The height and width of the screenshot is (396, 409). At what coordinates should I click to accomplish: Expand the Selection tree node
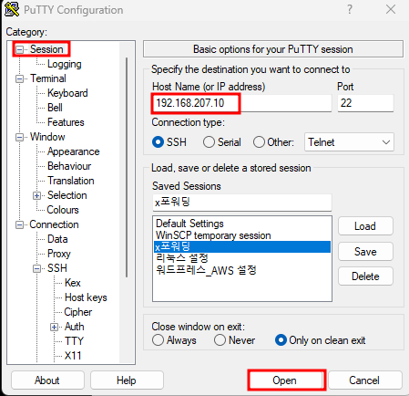[36, 195]
